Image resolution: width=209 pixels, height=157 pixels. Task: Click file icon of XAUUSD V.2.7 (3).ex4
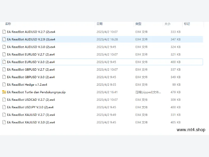point(4,115)
